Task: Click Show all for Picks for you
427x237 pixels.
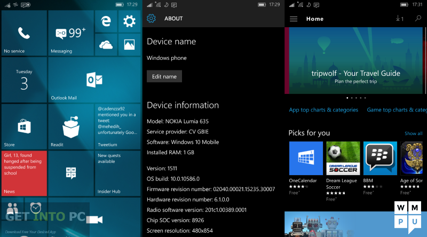Action: click(x=413, y=133)
